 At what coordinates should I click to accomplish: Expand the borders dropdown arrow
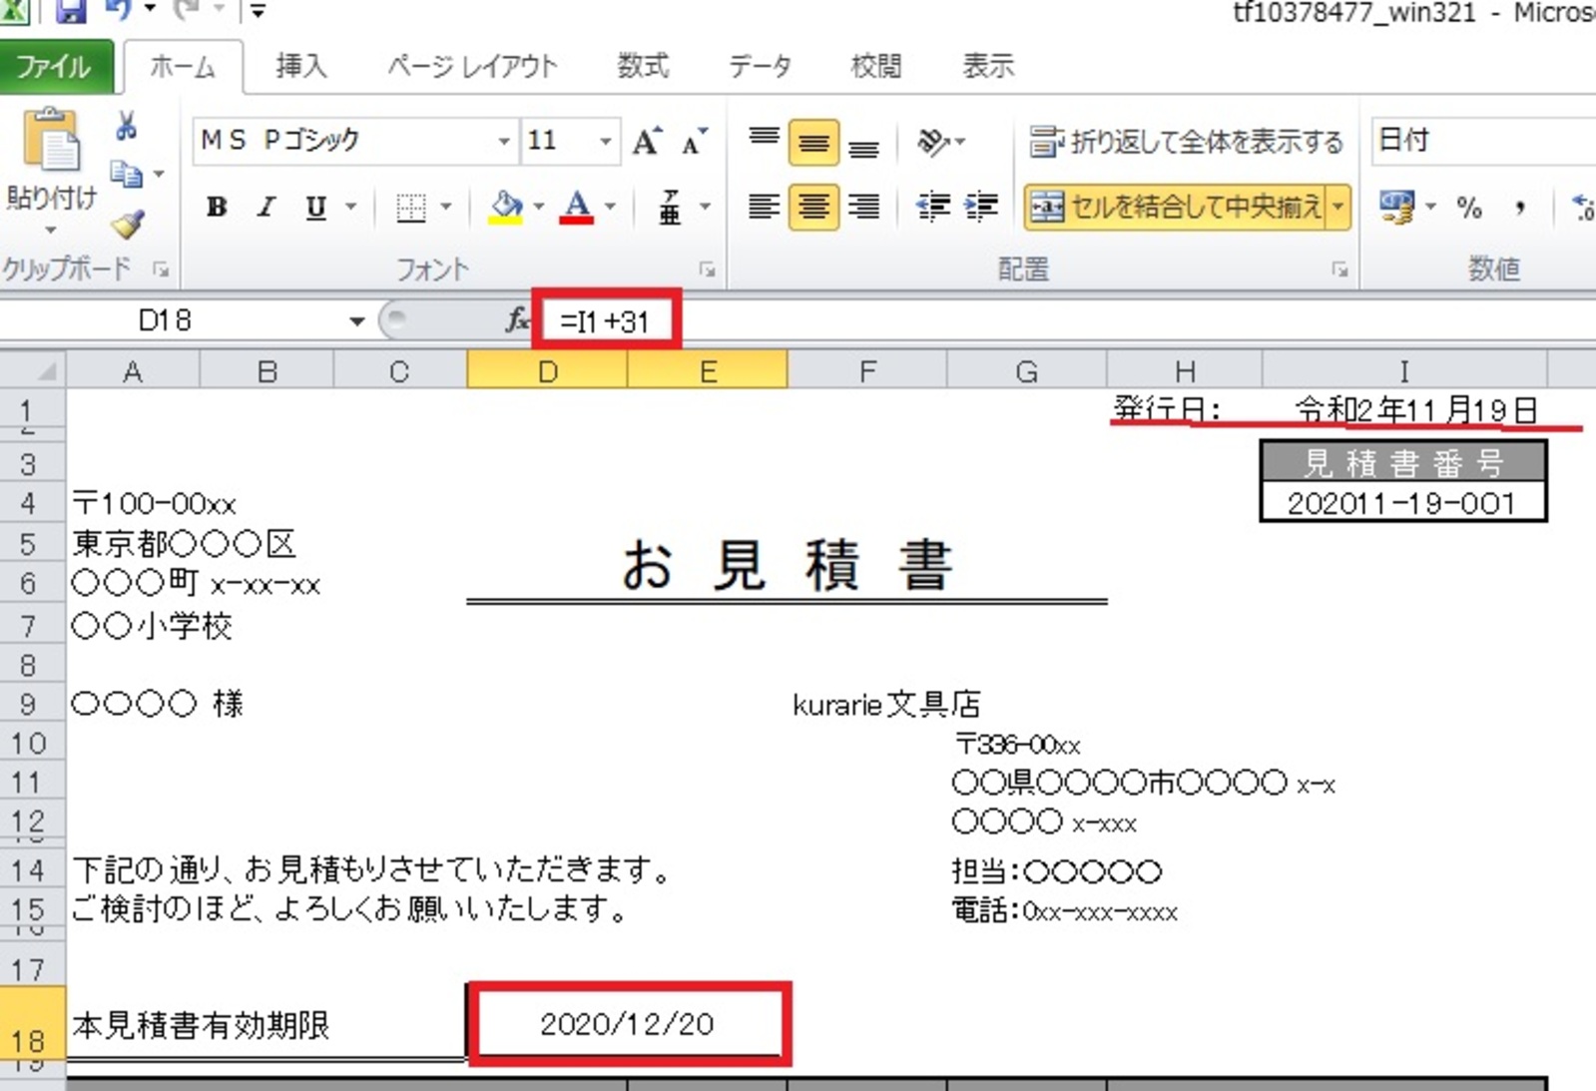pos(445,208)
